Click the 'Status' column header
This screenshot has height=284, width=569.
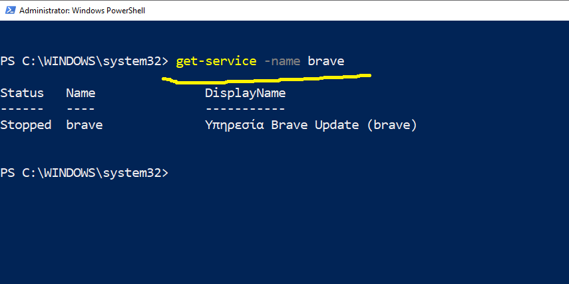22,93
